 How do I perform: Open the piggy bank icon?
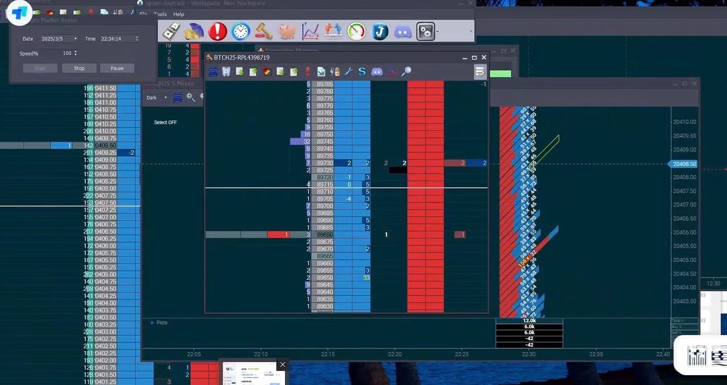[287, 32]
